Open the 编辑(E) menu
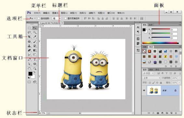The width and height of the screenshot is (184, 118). tap(46, 13)
